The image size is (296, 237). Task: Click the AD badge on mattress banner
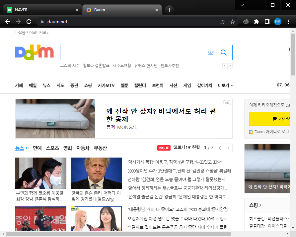[227, 103]
